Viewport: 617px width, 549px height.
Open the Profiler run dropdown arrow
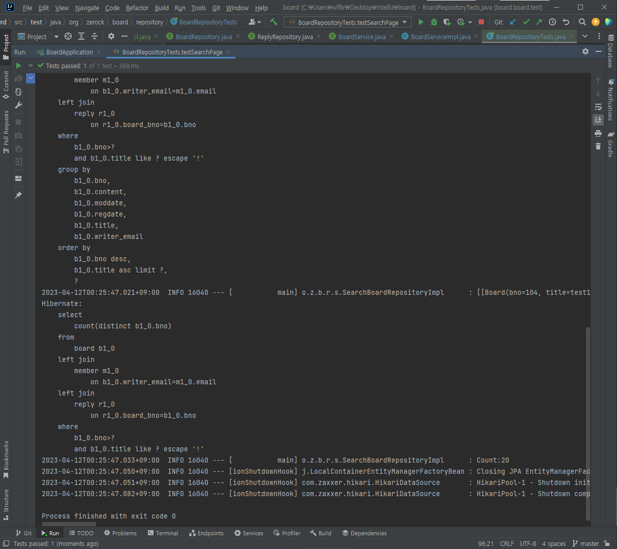click(470, 22)
